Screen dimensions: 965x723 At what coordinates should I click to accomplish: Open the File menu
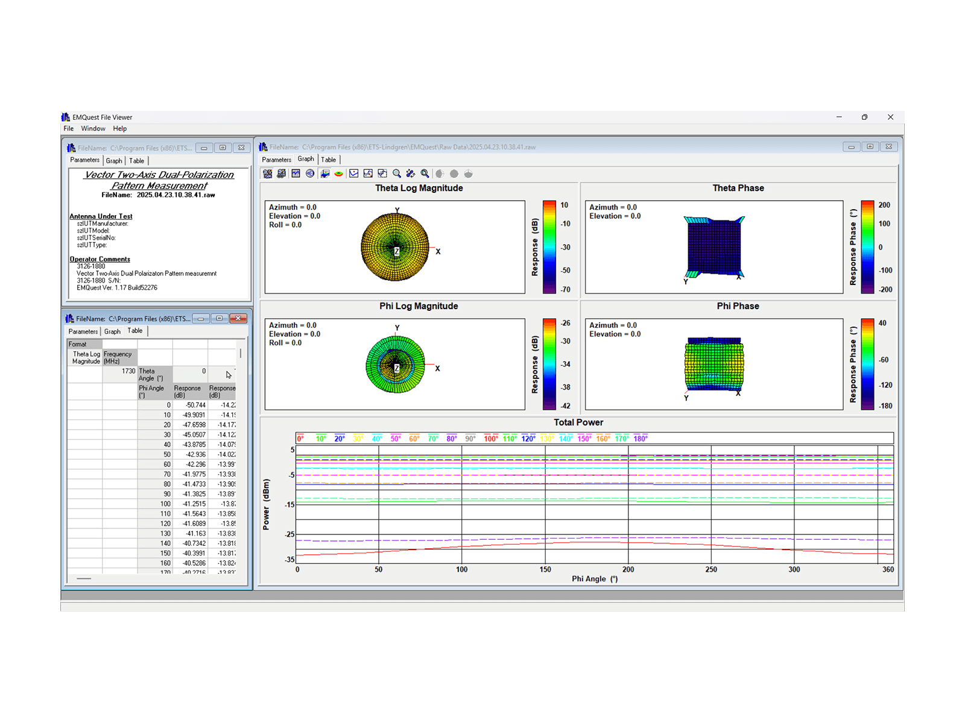point(69,128)
